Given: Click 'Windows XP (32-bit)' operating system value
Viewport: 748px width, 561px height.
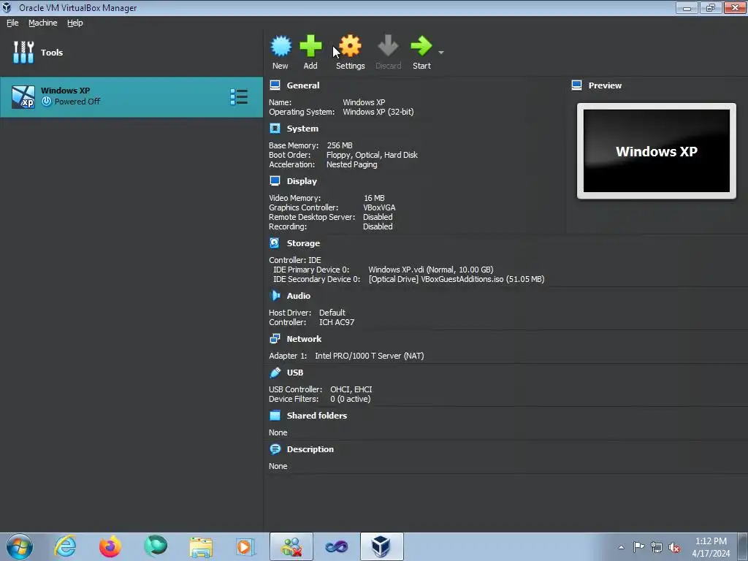Looking at the screenshot, I should [378, 112].
